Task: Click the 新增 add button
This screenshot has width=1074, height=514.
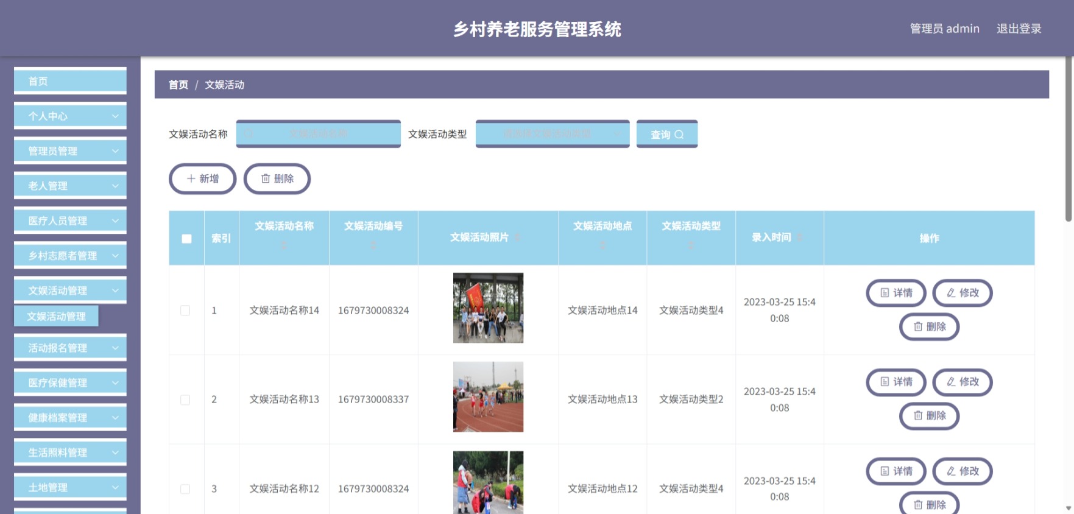Action: 202,178
